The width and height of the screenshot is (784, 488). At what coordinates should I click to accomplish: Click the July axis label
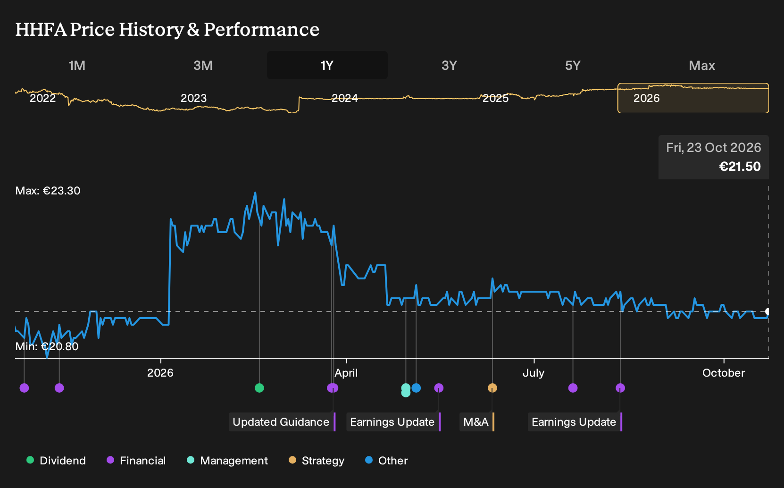pos(534,373)
